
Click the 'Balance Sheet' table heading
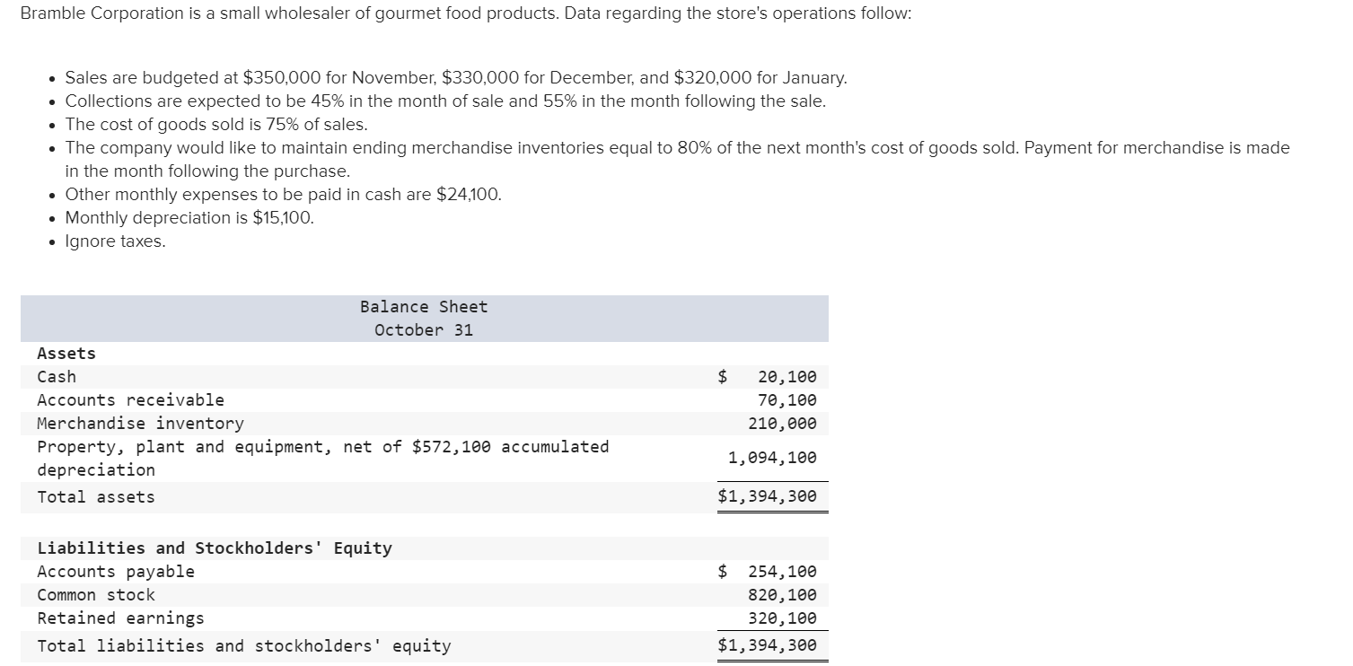(424, 307)
